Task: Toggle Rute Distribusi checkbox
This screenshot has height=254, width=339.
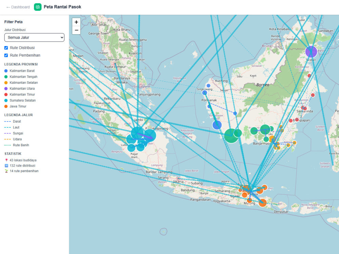Action: [x=6, y=48]
